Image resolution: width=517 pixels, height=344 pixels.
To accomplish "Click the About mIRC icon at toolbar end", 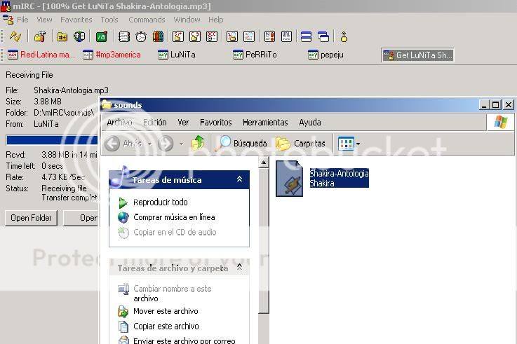I will (344, 36).
